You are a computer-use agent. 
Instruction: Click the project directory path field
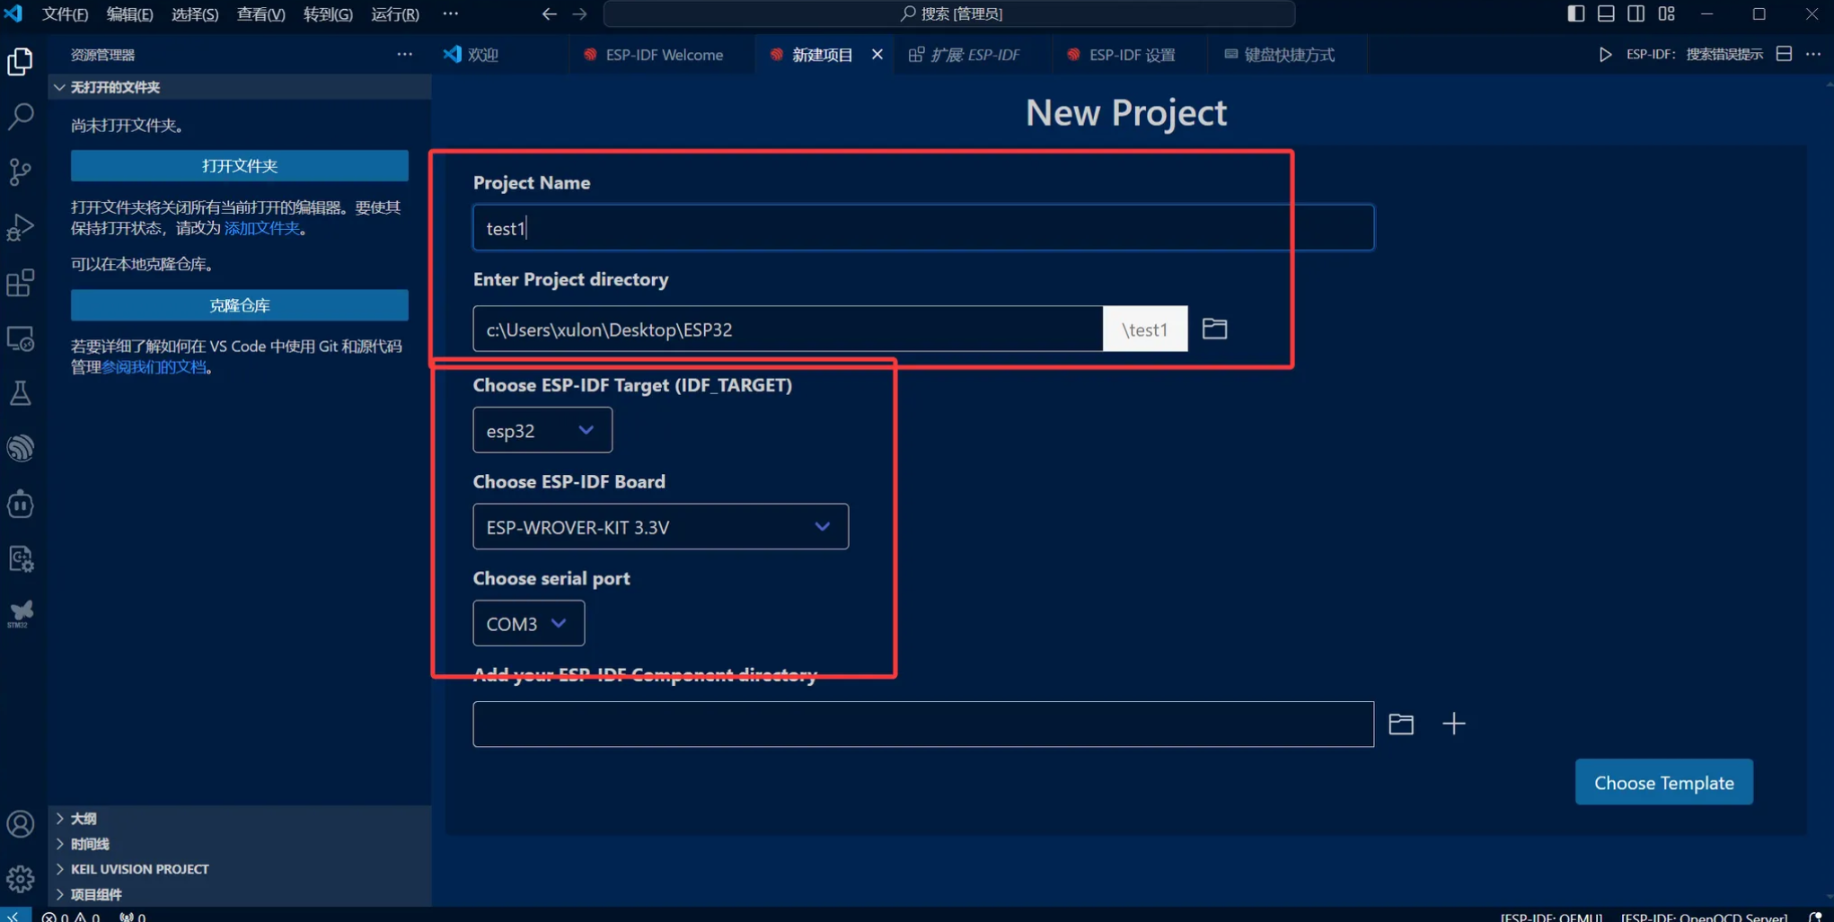click(x=788, y=329)
